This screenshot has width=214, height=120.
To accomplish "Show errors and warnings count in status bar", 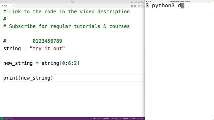I will pos(9,119).
